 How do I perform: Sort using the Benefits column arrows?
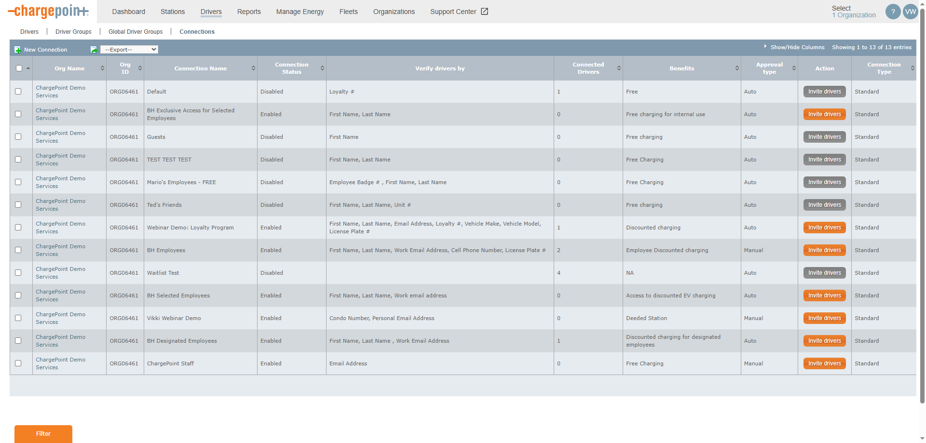coord(737,68)
